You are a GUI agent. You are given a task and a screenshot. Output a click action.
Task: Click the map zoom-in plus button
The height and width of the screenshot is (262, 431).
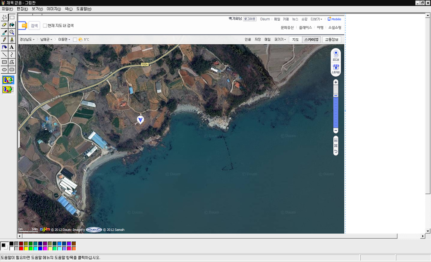click(x=335, y=82)
